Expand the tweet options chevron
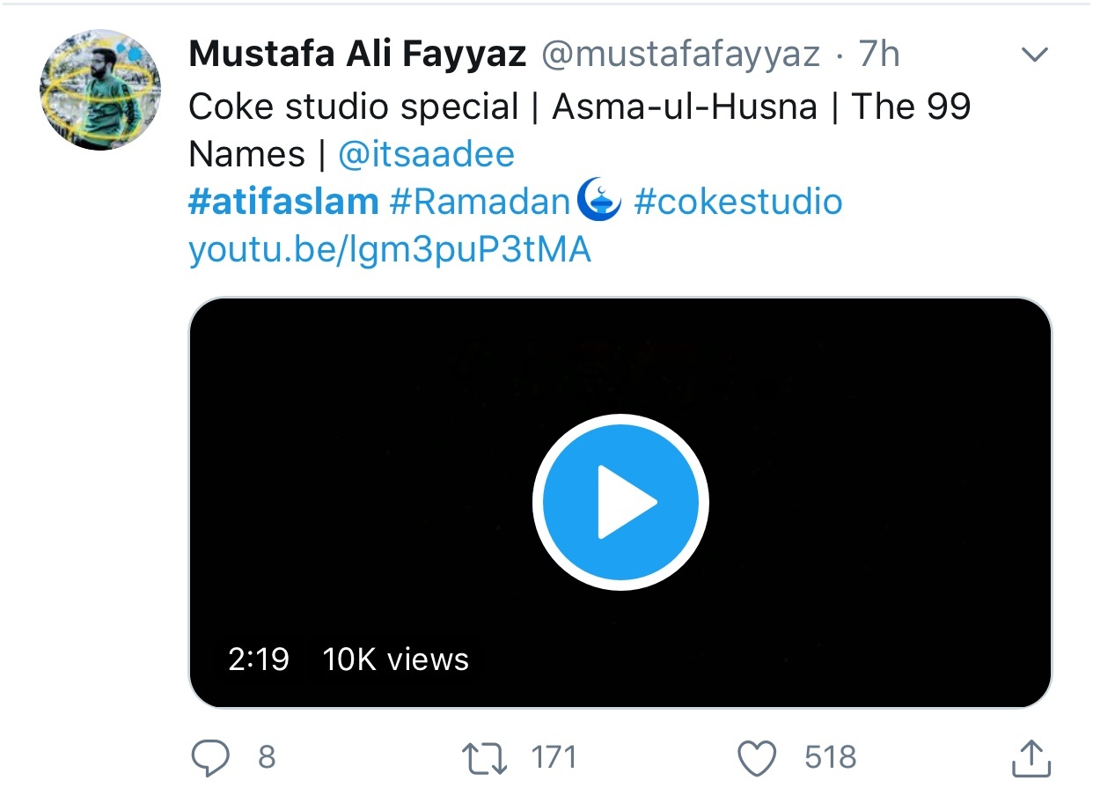The height and width of the screenshot is (803, 1093). pyautogui.click(x=1034, y=55)
